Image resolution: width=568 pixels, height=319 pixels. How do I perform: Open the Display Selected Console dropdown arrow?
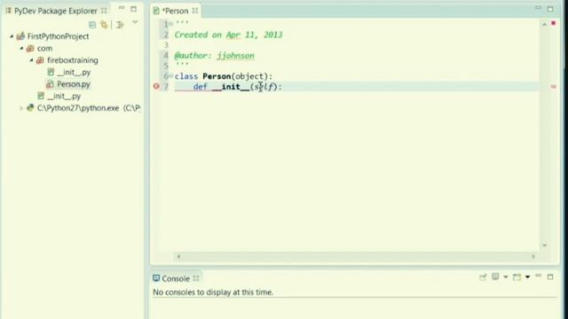pos(506,277)
